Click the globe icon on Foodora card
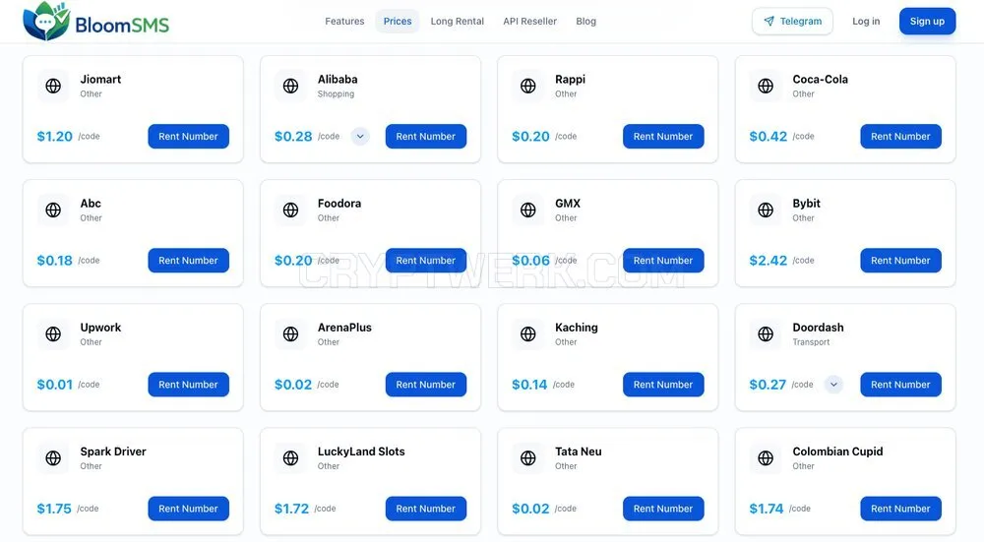This screenshot has height=542, width=984. (290, 211)
